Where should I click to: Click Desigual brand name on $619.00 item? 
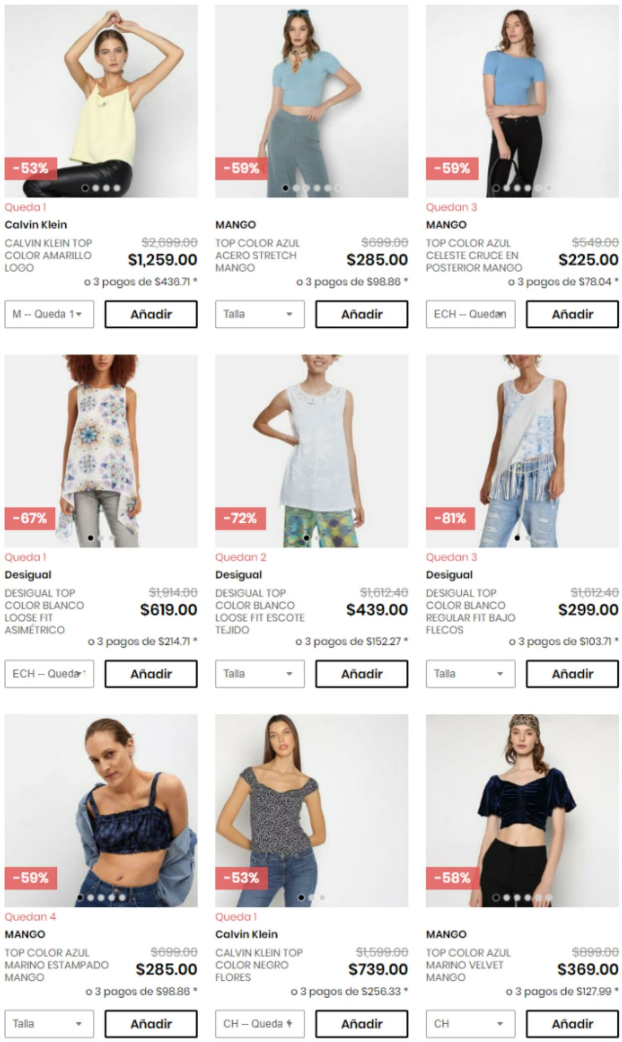pyautogui.click(x=28, y=574)
